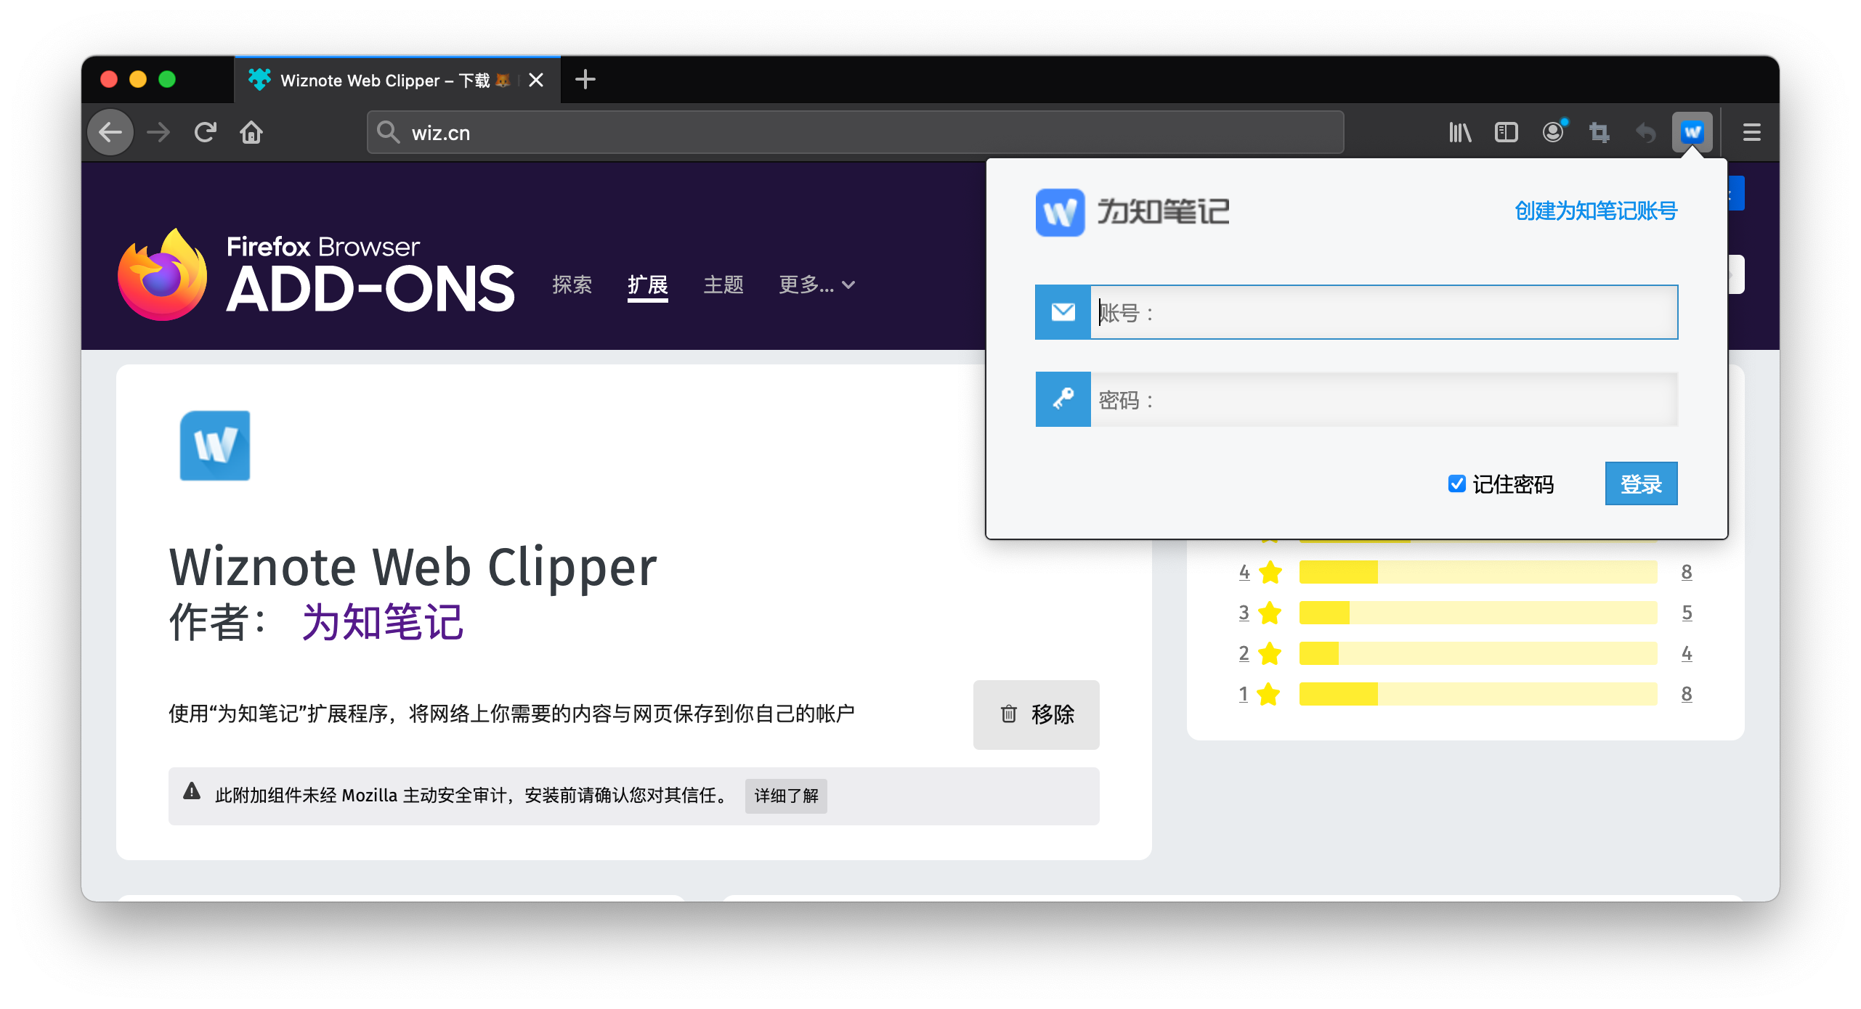The width and height of the screenshot is (1861, 1009).
Task: Click the 4-star rating bar
Action: pos(1477,572)
